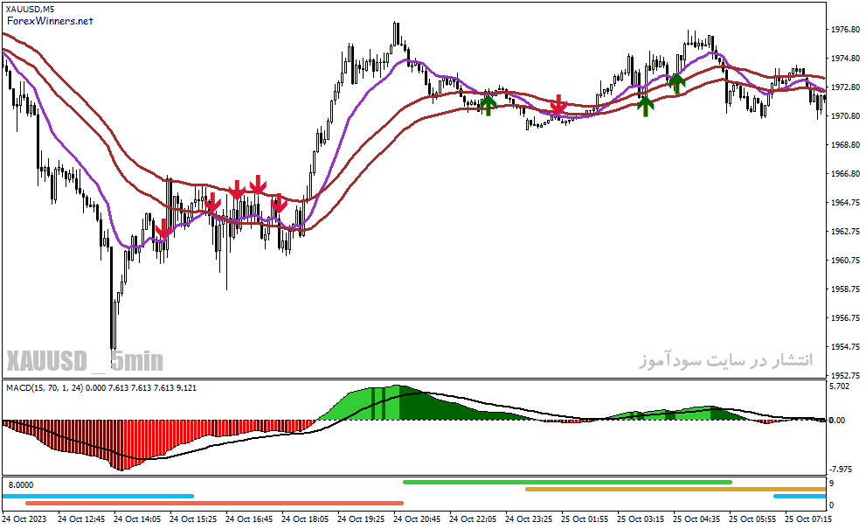This screenshot has height=529, width=866.
Task: Click the XAUUSD,M5 chart title
Action: click(30, 9)
